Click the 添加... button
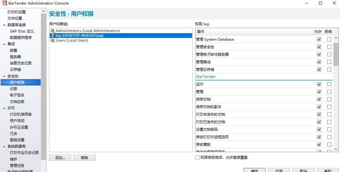The height and width of the screenshot is (172, 340). [x=60, y=158]
